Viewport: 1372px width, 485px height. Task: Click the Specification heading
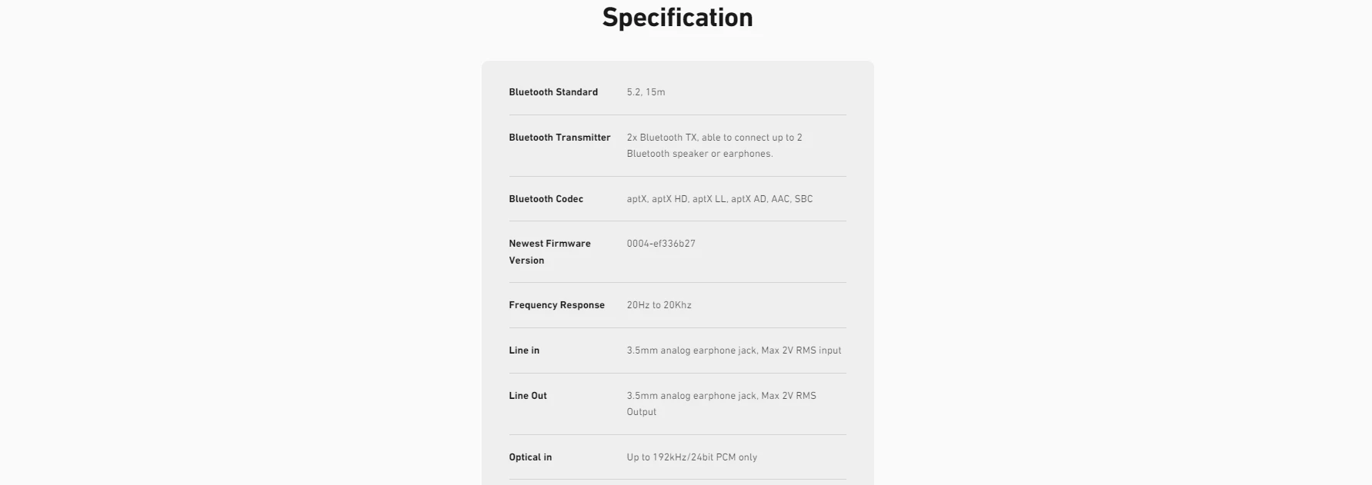click(677, 18)
